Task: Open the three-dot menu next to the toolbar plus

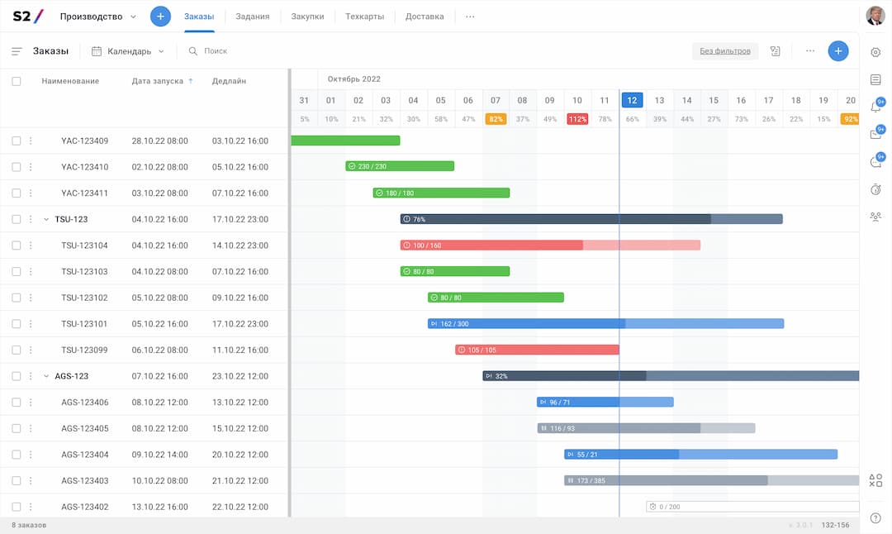Action: (x=810, y=50)
